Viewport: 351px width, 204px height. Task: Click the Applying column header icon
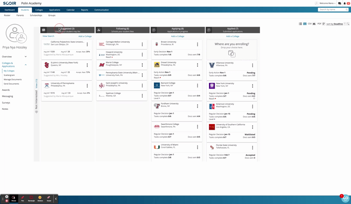[x=154, y=30]
